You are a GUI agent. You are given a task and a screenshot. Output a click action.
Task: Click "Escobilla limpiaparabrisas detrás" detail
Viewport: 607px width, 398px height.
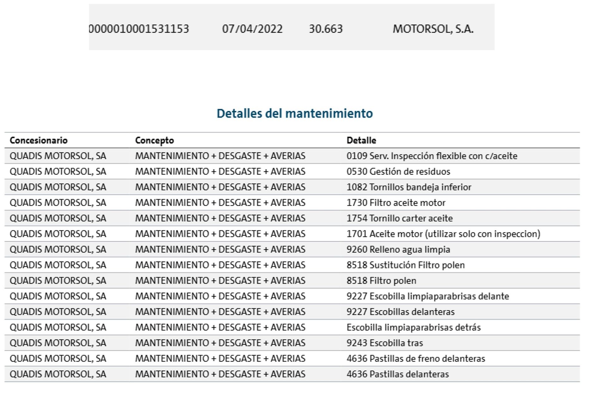[x=414, y=328]
